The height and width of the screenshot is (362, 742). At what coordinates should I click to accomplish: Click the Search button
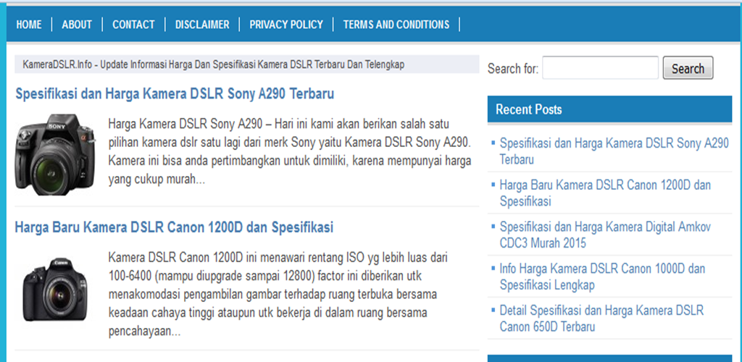[x=688, y=68]
